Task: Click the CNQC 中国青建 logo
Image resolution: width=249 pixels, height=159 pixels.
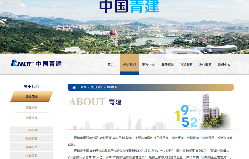Action: click(36, 63)
